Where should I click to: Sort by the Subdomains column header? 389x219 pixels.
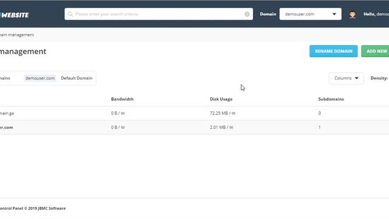[x=331, y=99]
